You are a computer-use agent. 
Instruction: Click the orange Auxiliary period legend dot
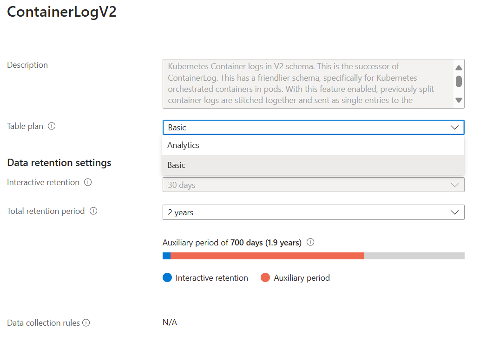(x=265, y=278)
